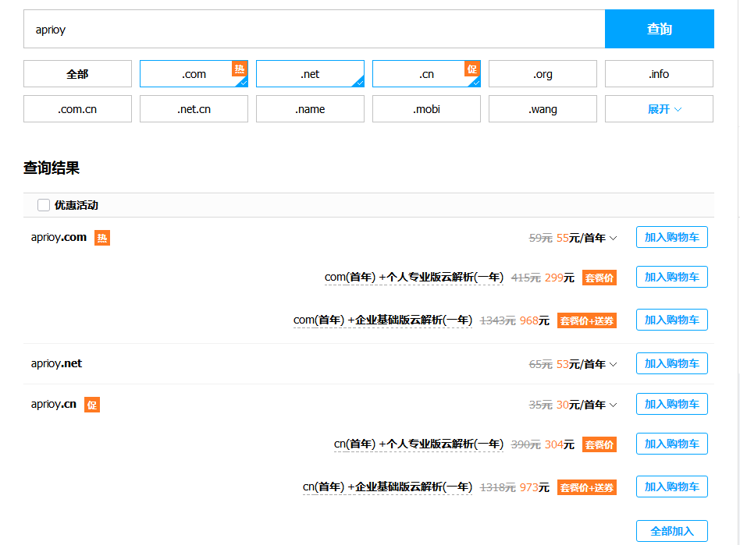Screen dimensions: 740x545
Task: Select the .com.cn domain suffix
Action: click(77, 109)
